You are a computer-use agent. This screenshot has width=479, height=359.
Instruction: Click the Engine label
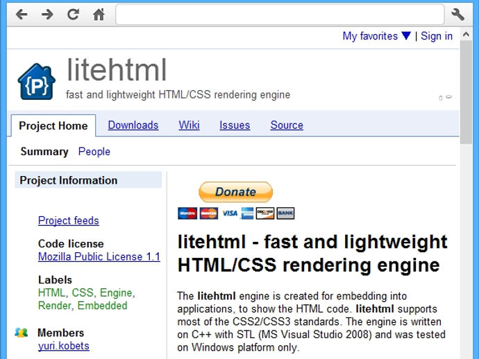pyautogui.click(x=116, y=292)
